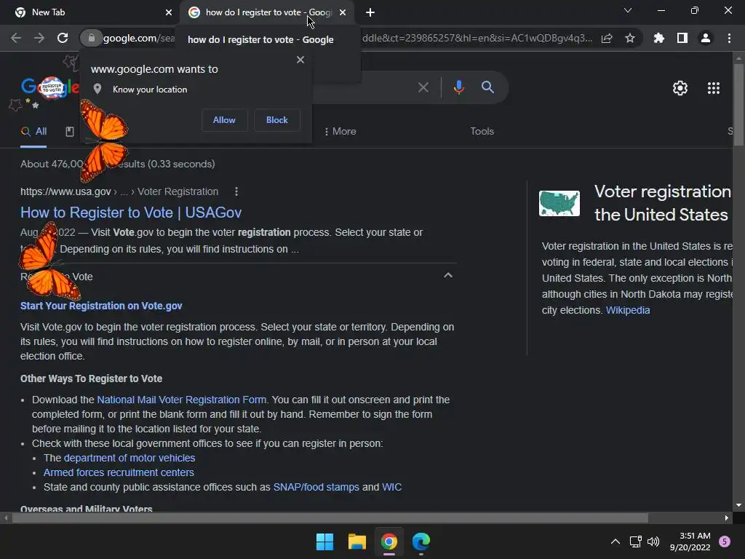Open the Wikipedia source link
Viewport: 745px width, 559px height.
pos(628,310)
